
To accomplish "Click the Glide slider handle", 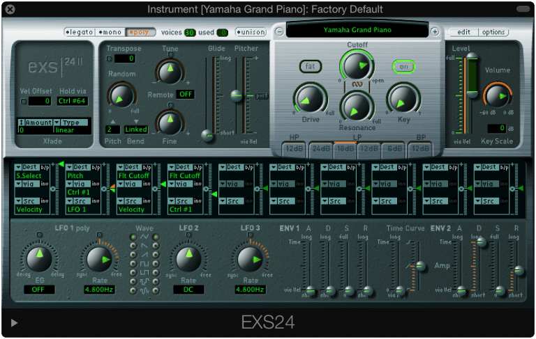I will point(207,136).
